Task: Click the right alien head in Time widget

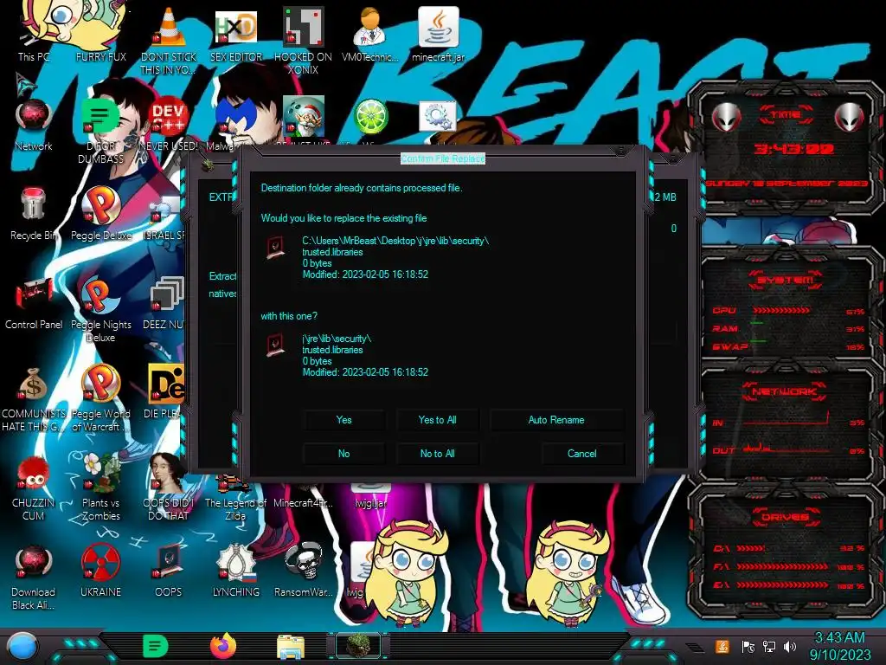Action: tap(849, 118)
